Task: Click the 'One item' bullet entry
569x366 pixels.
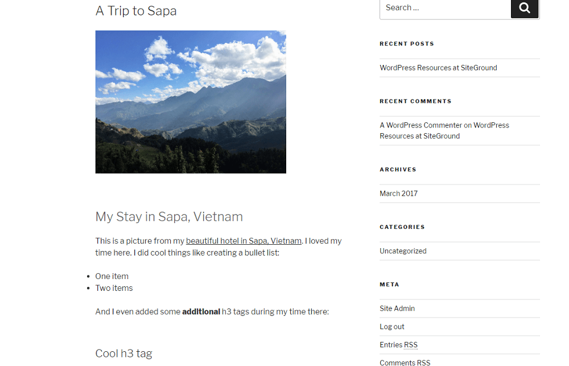Action: 112,276
